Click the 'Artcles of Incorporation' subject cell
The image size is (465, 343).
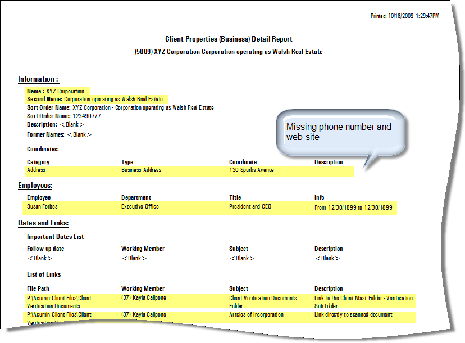pyautogui.click(x=256, y=314)
